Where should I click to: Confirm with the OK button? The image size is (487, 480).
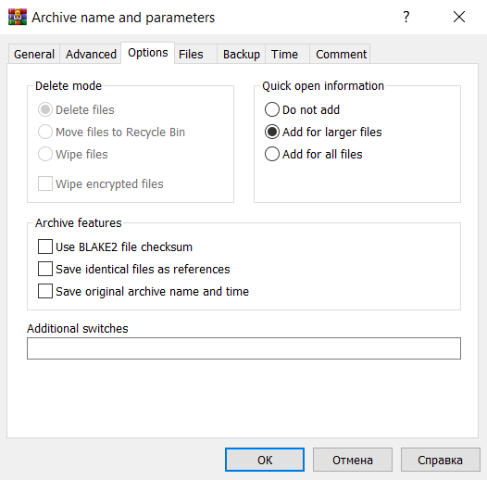point(265,460)
